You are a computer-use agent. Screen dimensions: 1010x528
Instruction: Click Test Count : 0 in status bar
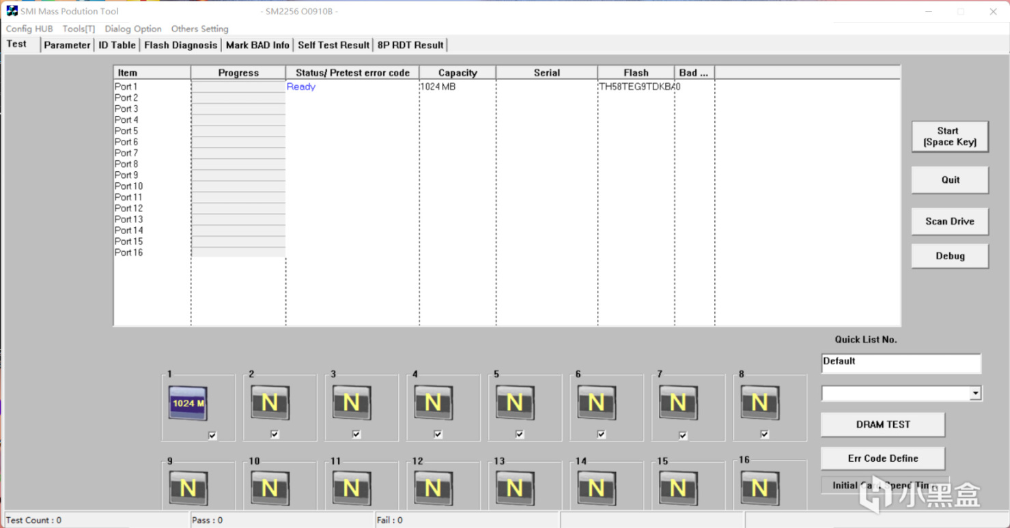coord(33,520)
